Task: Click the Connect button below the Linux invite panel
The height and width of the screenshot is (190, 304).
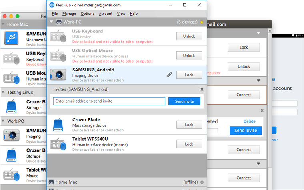Action: [x=244, y=150]
